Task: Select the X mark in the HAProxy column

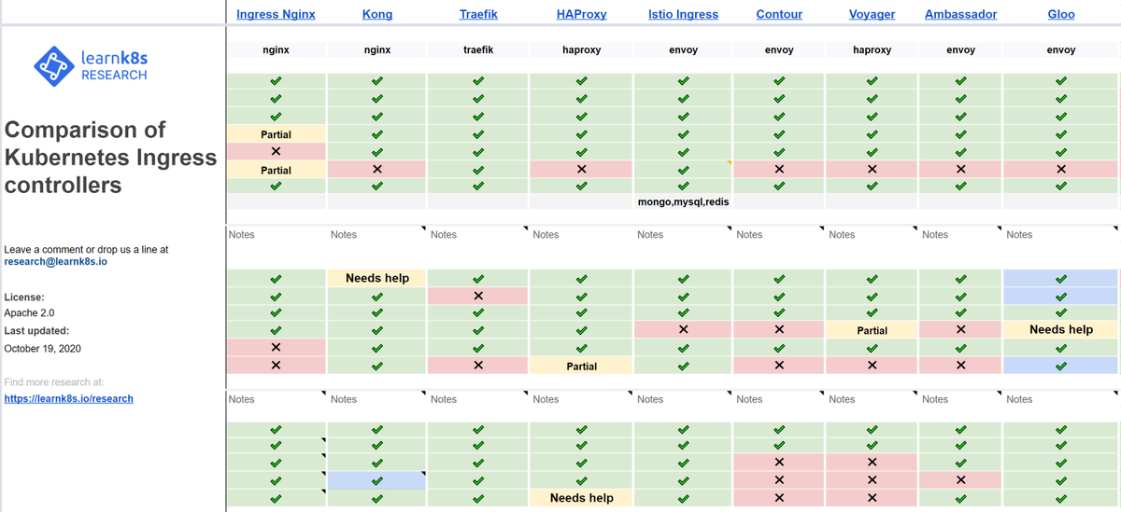Action: tap(581, 170)
